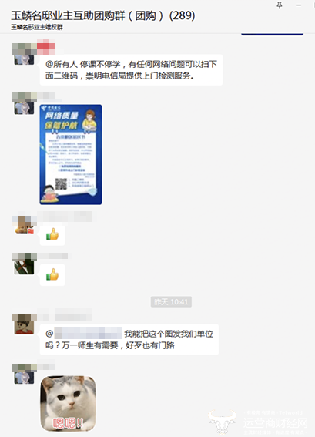Click the blurred @mention name in reply
This screenshot has width=315, height=437.
(89, 333)
